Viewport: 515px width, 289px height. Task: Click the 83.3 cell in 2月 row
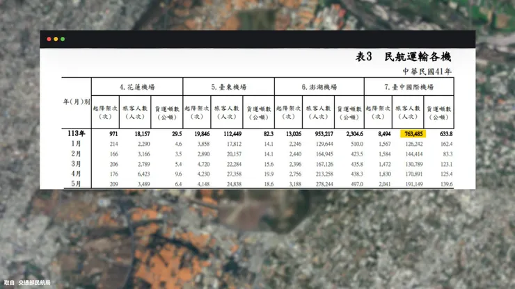pyautogui.click(x=448, y=154)
